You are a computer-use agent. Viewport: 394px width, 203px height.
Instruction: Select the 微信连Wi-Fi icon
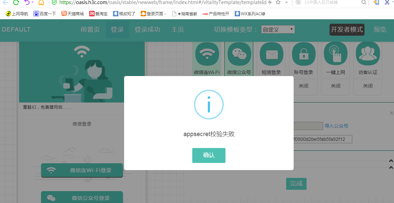click(207, 54)
